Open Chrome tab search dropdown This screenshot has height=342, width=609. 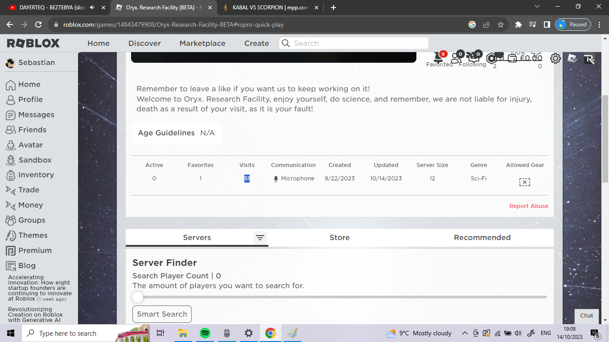pos(537,7)
